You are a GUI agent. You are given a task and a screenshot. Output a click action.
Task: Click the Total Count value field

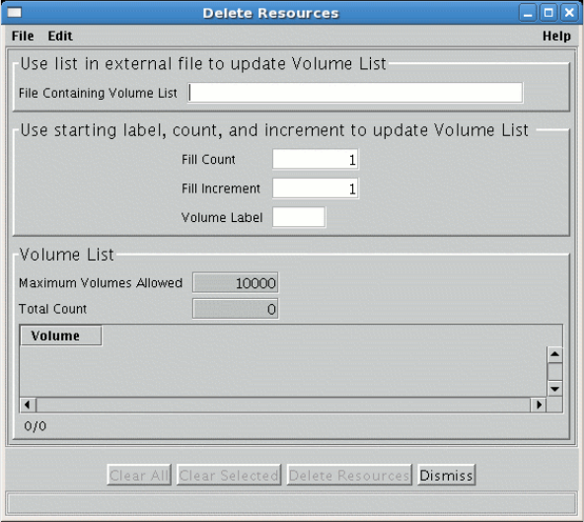tap(236, 309)
